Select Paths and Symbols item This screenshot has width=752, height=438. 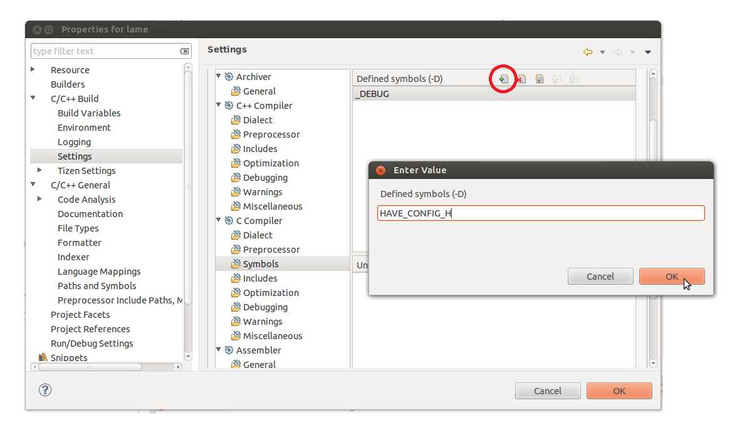coord(97,286)
